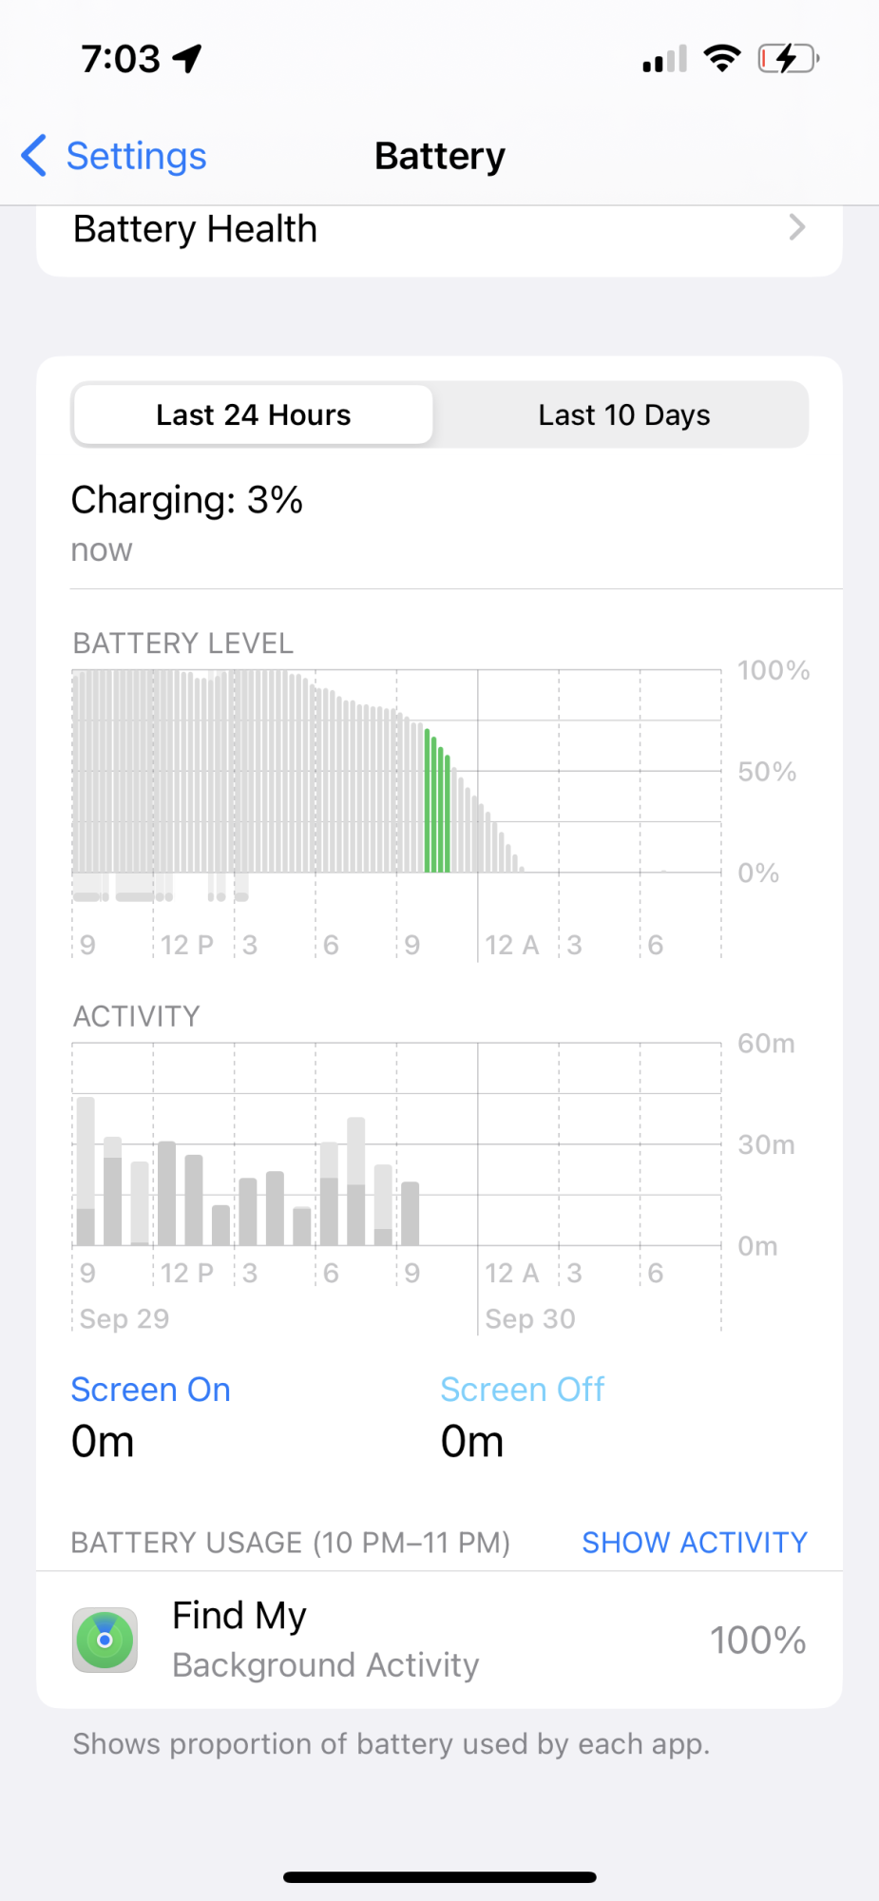Screen dimensions: 879x1901
Task: Tap the cellular signal bars icon
Action: click(x=664, y=60)
